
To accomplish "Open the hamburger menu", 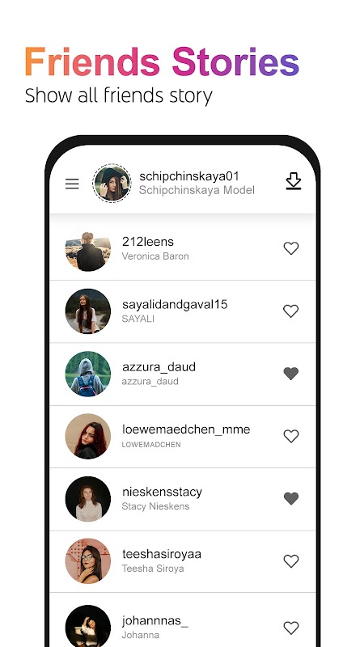I will [x=72, y=184].
